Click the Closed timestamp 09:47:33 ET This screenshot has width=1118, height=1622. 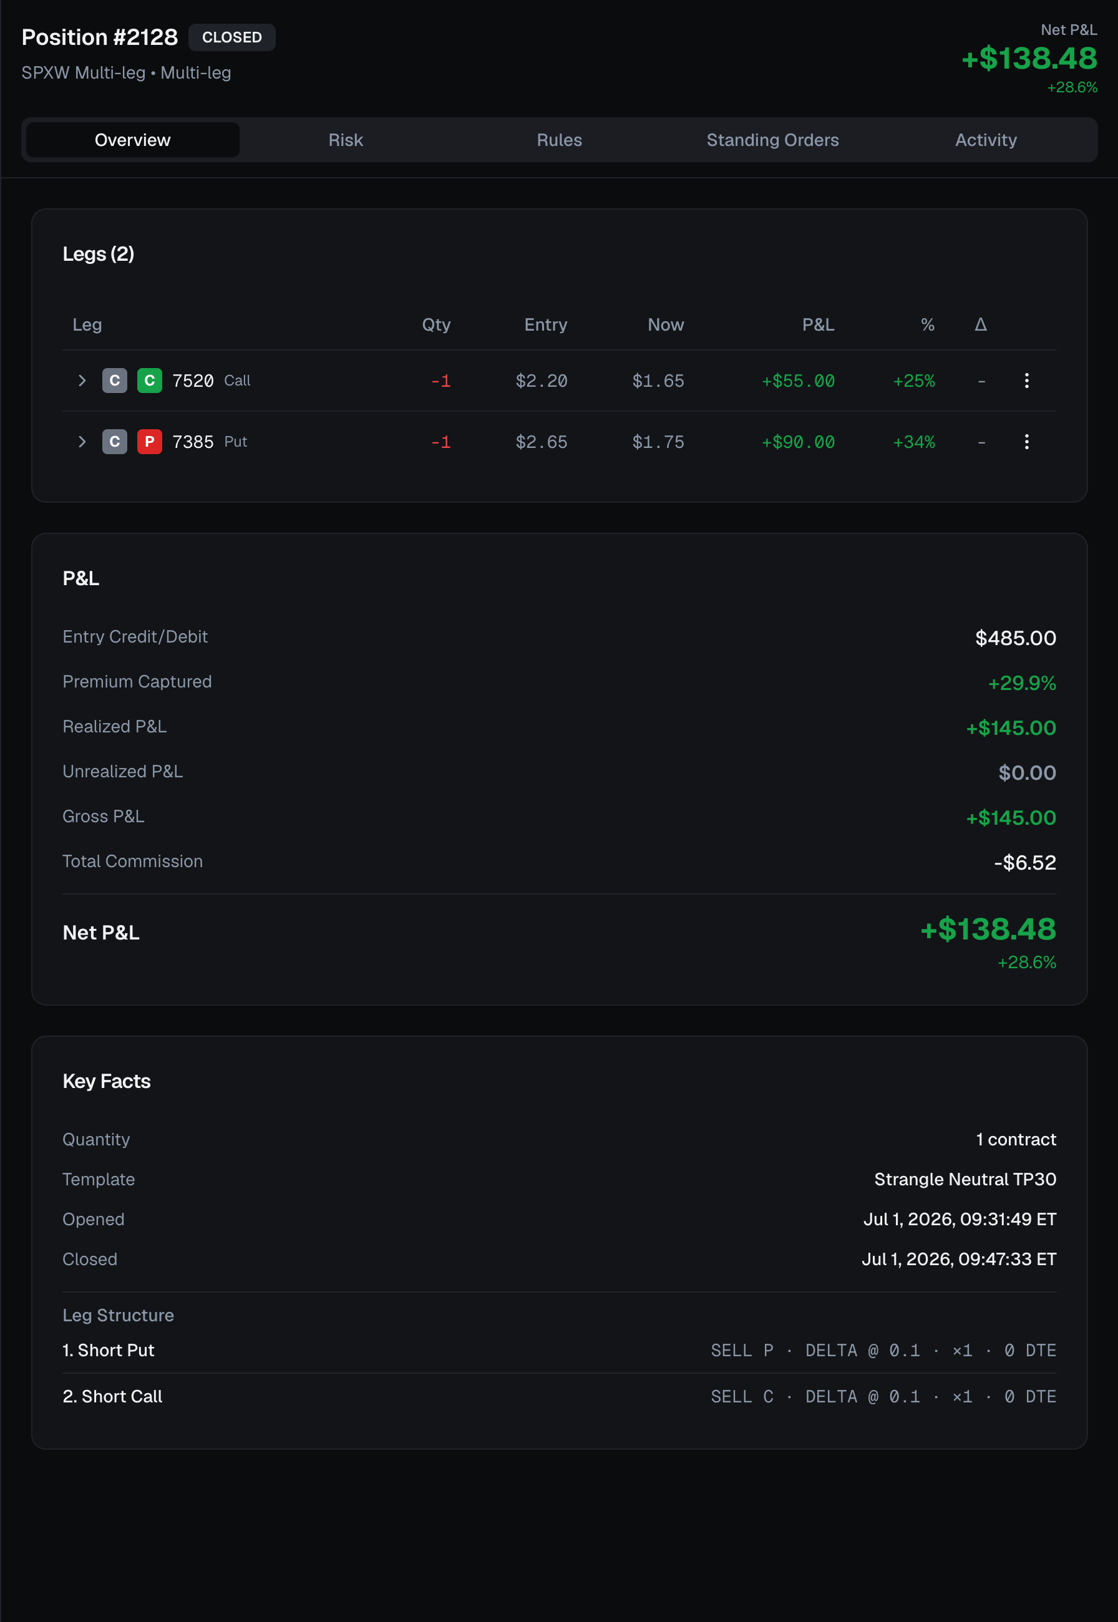[x=959, y=1259]
